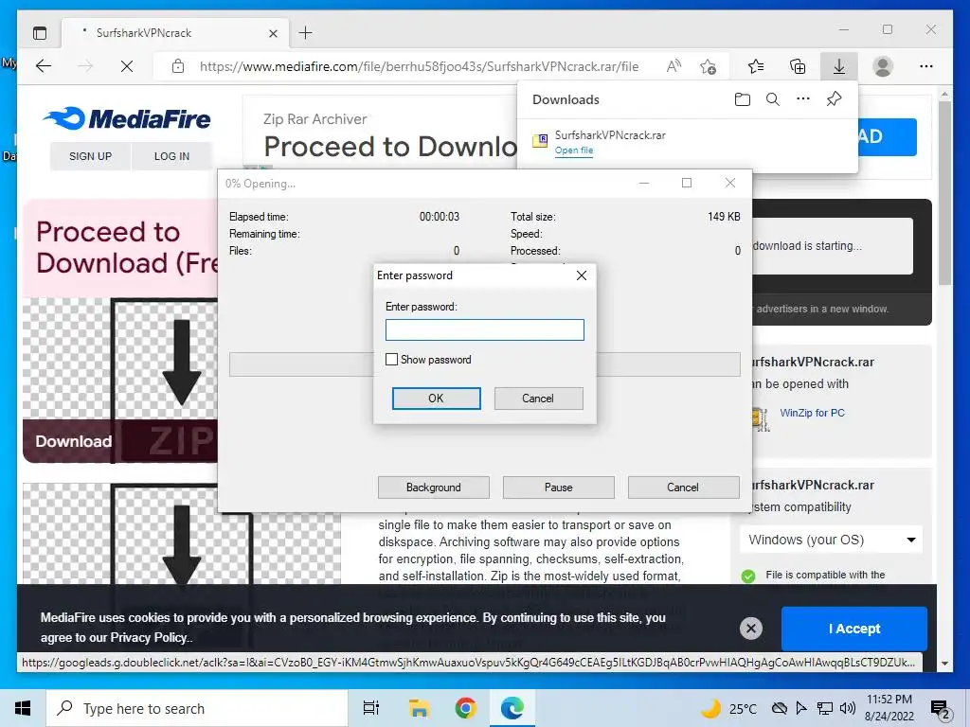970x727 pixels.
Task: Click Edge icon on taskbar
Action: [x=512, y=708]
